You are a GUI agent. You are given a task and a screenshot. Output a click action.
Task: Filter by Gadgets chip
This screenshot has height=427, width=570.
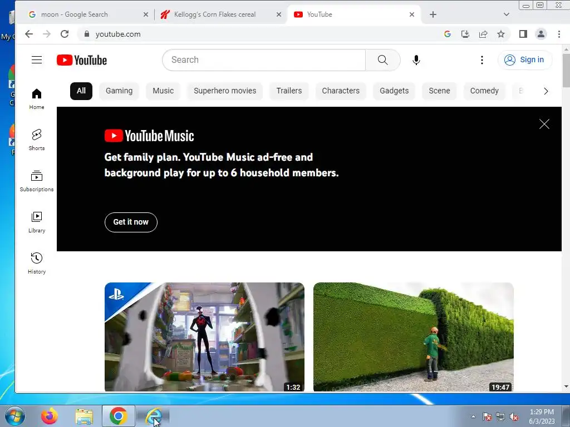(x=394, y=91)
